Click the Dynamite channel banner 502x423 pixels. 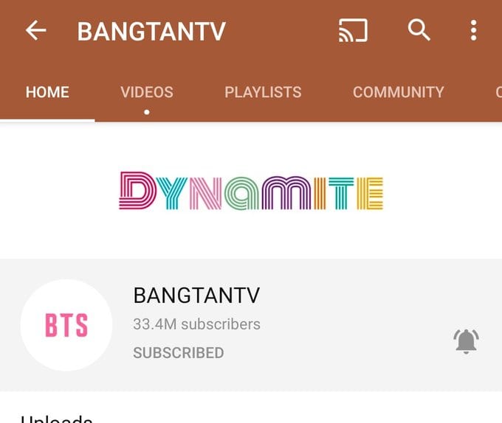(x=251, y=191)
